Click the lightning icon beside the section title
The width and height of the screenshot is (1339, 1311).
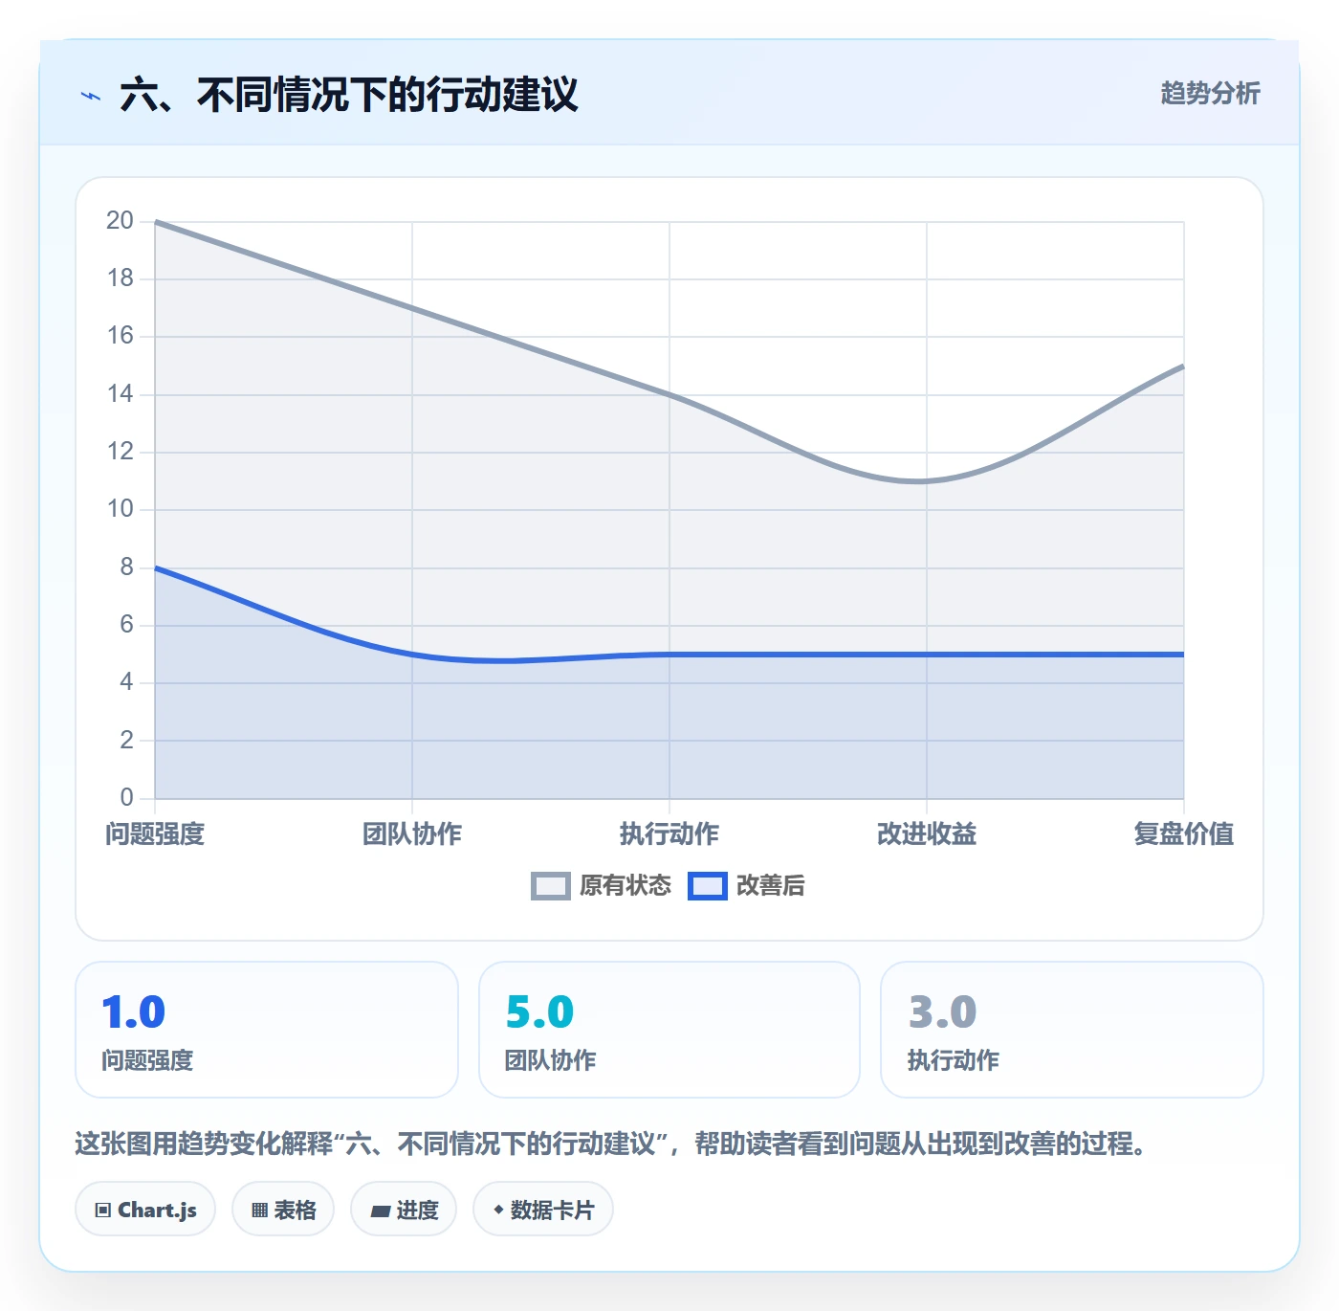click(91, 96)
